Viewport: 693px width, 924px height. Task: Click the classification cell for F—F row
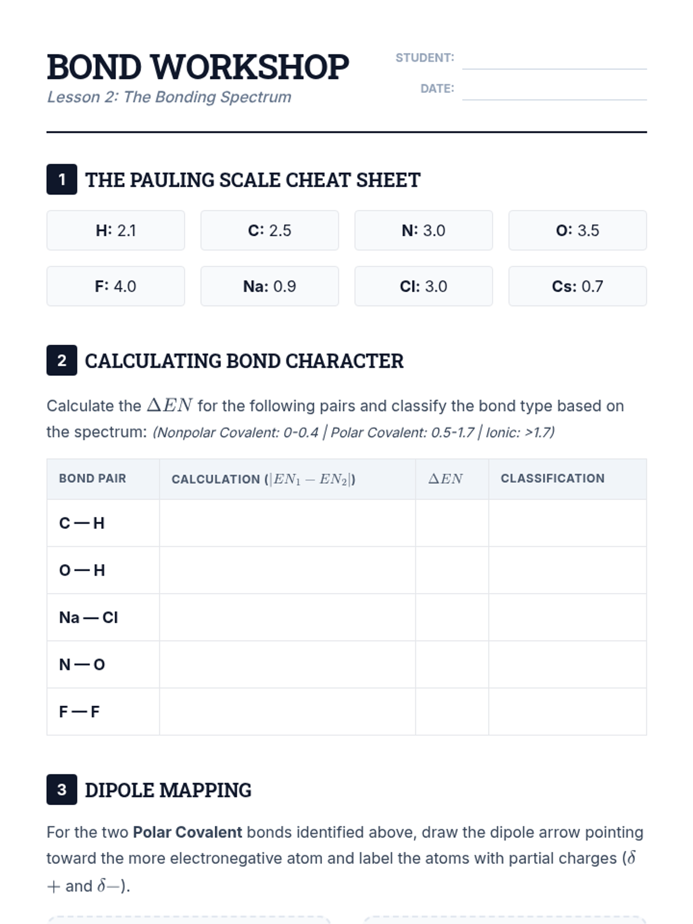pos(568,711)
